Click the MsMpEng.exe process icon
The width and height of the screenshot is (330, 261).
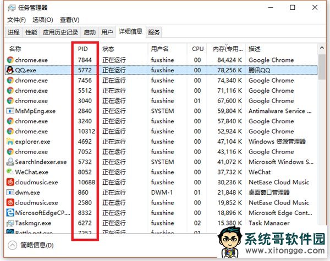click(10, 111)
